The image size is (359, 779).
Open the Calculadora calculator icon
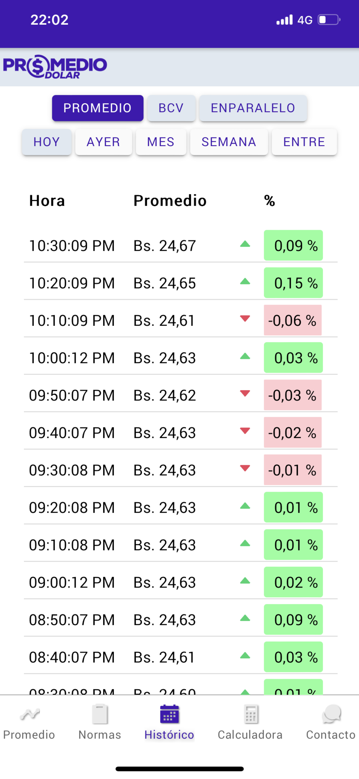(250, 714)
